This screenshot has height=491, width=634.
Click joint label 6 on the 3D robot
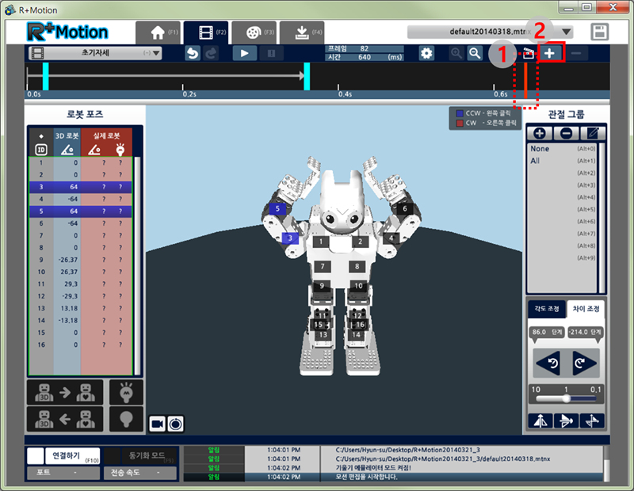(x=405, y=209)
